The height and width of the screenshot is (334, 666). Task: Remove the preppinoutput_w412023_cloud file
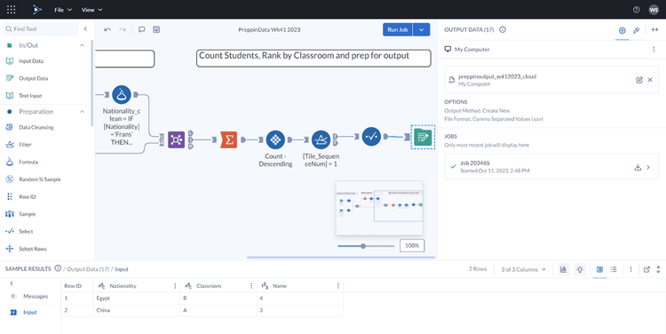650,80
